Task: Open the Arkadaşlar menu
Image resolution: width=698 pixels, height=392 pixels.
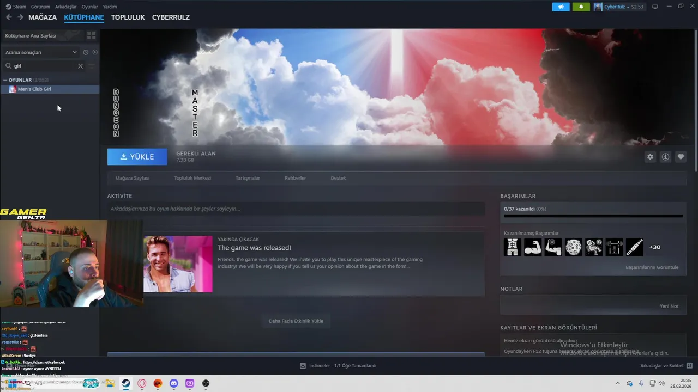Action: [66, 7]
